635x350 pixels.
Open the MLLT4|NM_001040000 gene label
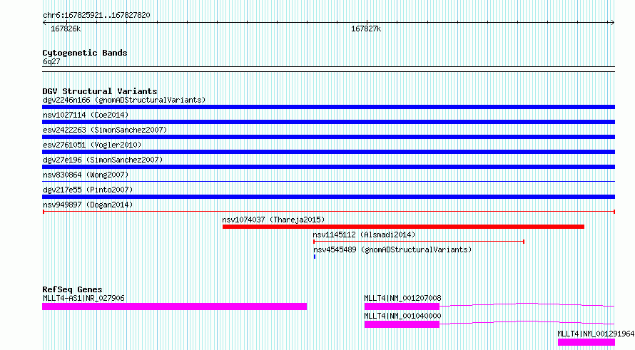402,316
